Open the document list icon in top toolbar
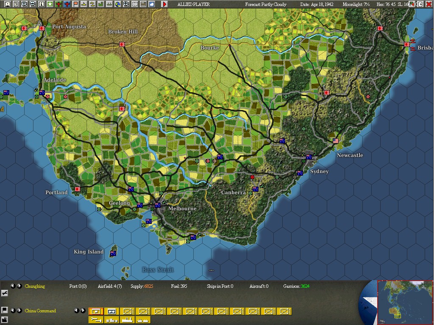434x325 pixels. (16, 4)
